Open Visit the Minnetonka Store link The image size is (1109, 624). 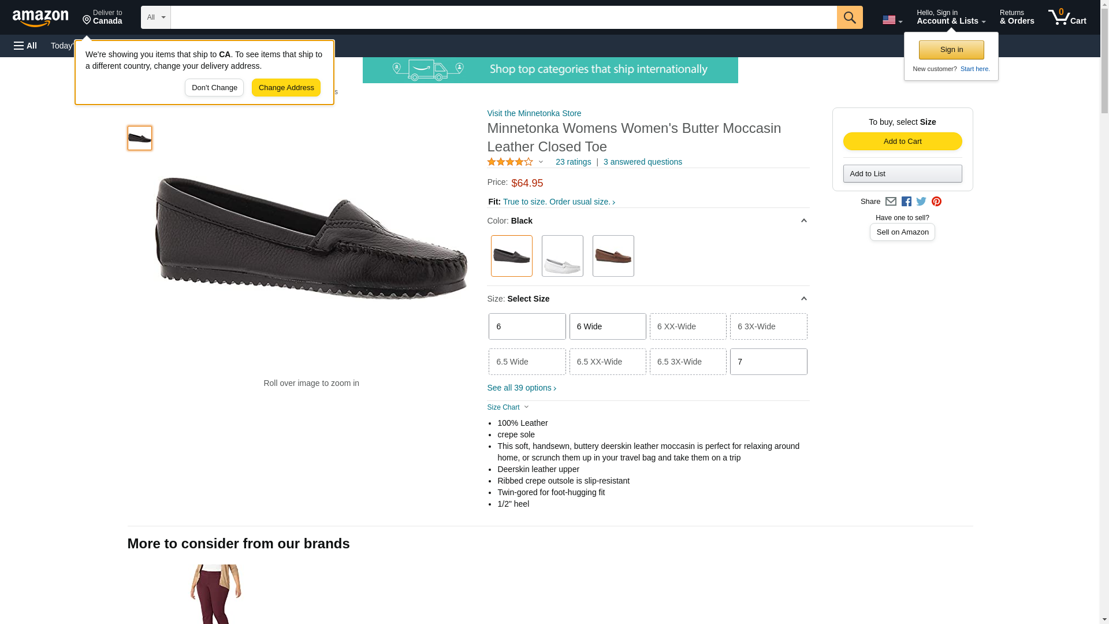534,113
